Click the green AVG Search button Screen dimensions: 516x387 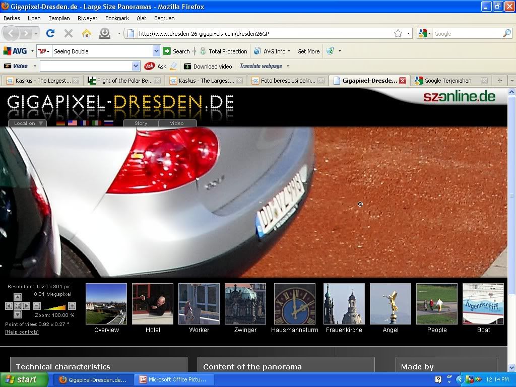click(x=177, y=51)
